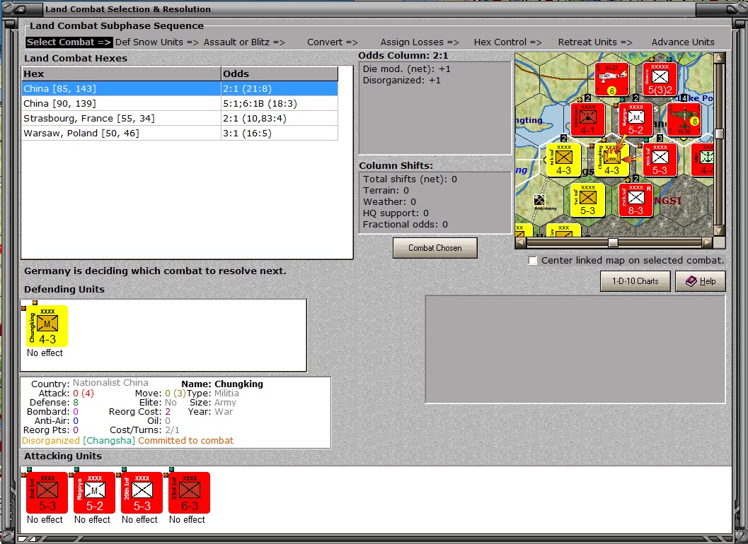Select the Nagoya 5-2 militia attacking unit
The height and width of the screenshot is (544, 748).
[94, 492]
